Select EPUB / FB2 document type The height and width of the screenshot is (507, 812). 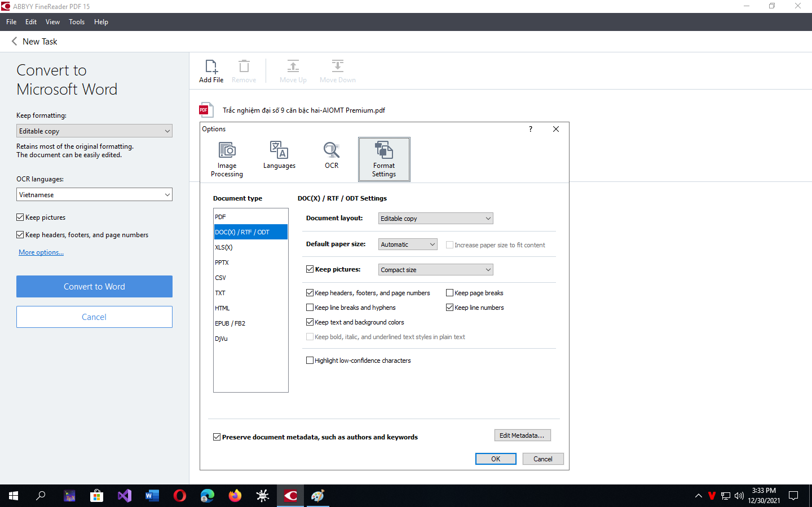(250, 323)
